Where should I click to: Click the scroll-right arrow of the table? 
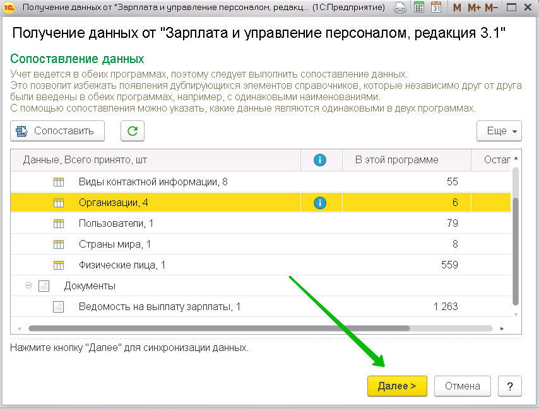[x=502, y=329]
